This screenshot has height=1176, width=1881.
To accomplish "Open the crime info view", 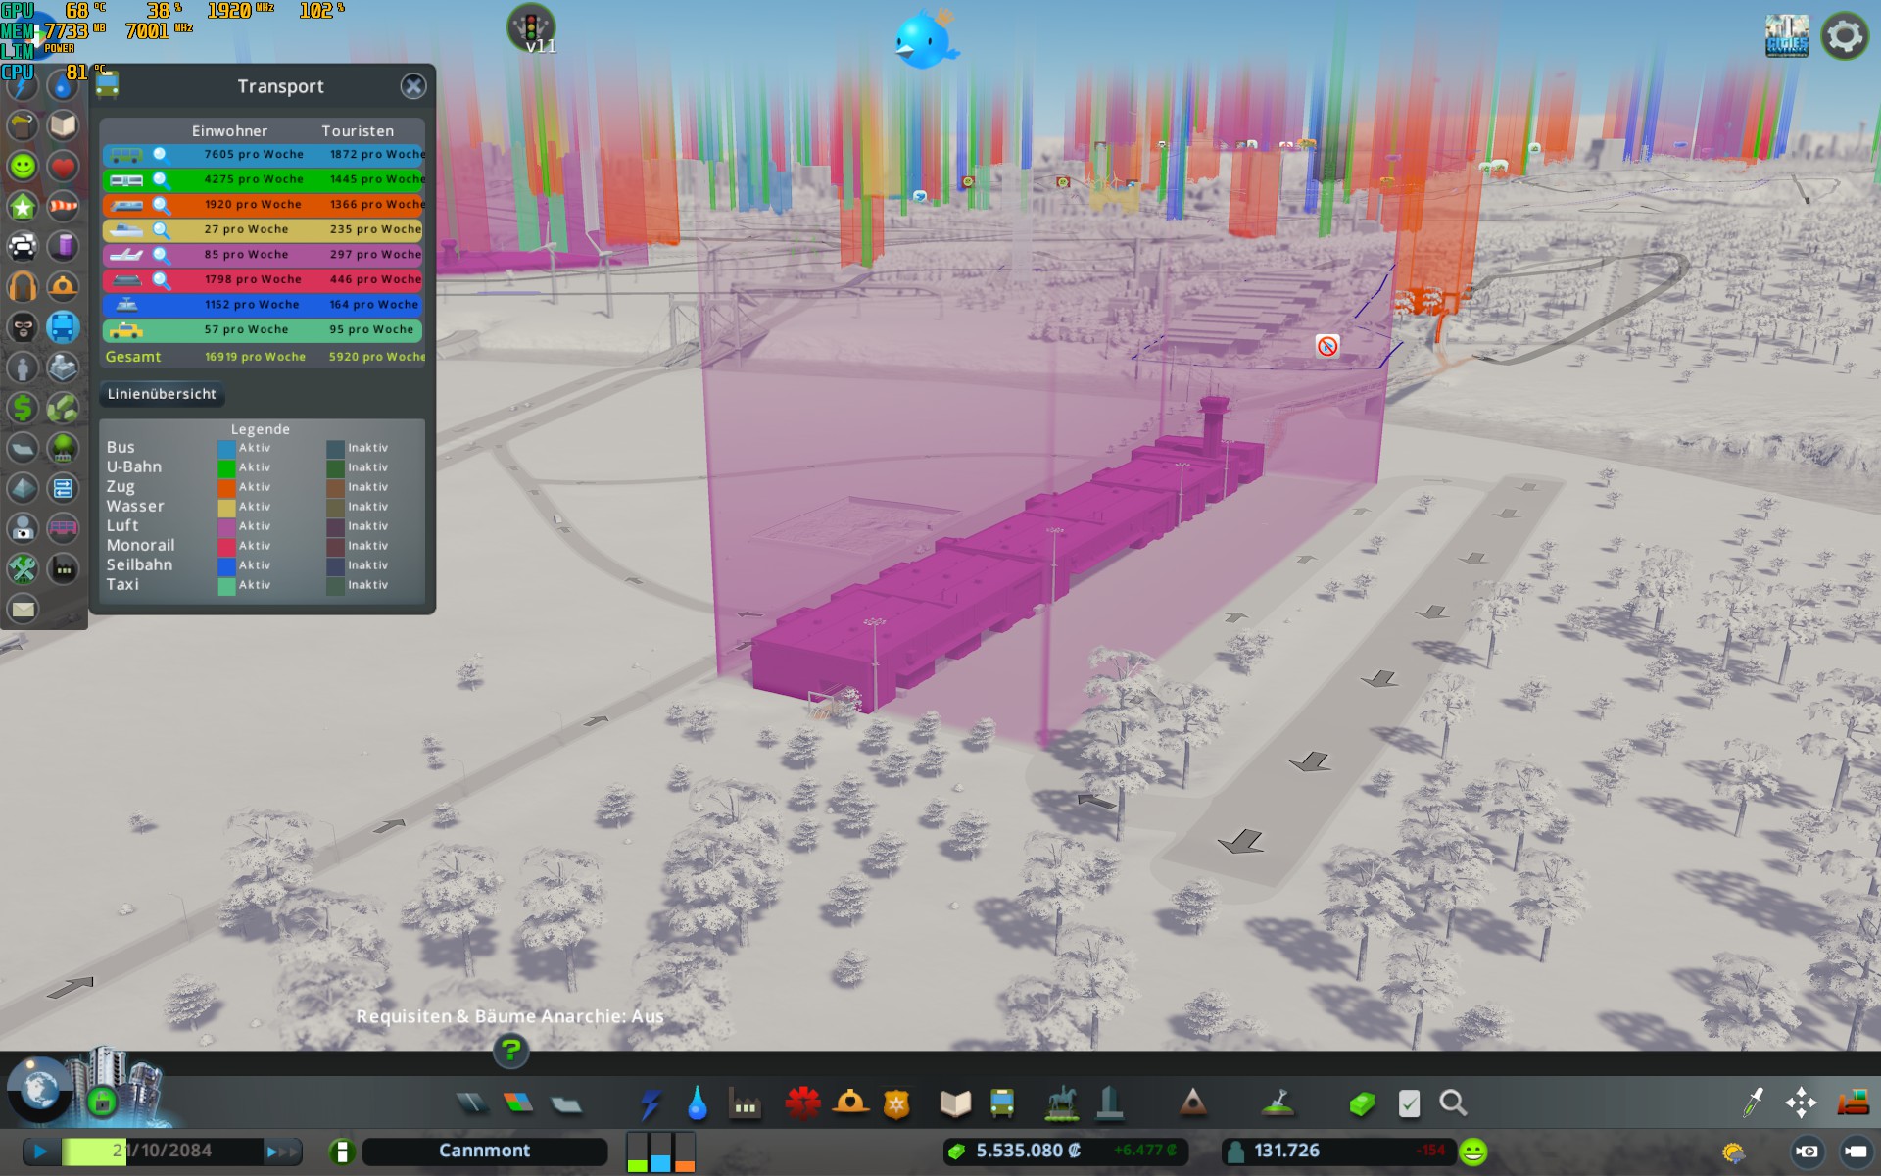I will point(23,327).
